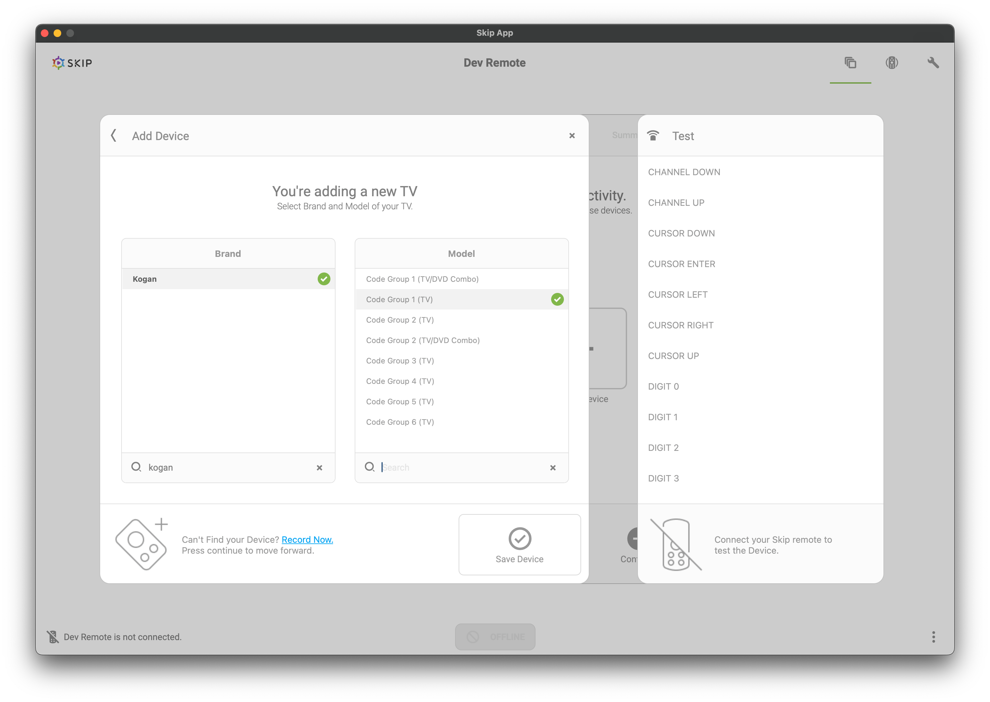Screen dimensions: 990x702
Task: Open the three-dot status bar menu
Action: 934,637
